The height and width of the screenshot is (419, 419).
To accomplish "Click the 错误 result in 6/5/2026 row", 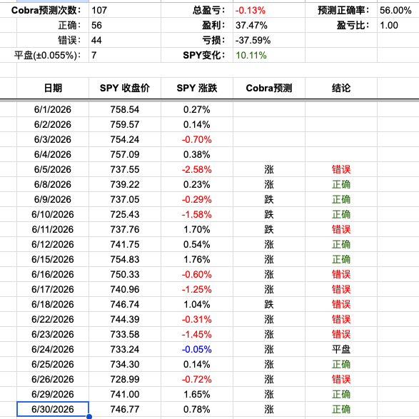I will pyautogui.click(x=341, y=169).
